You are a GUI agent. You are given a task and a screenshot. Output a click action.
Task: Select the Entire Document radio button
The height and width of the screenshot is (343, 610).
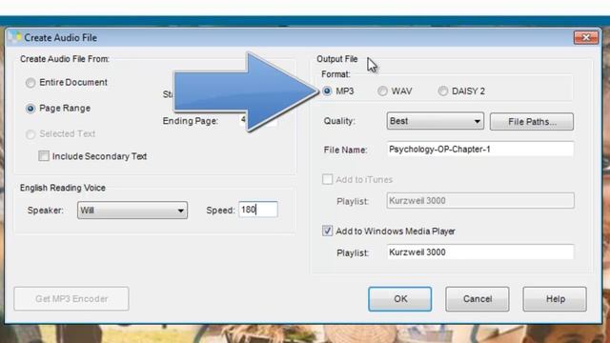point(30,83)
